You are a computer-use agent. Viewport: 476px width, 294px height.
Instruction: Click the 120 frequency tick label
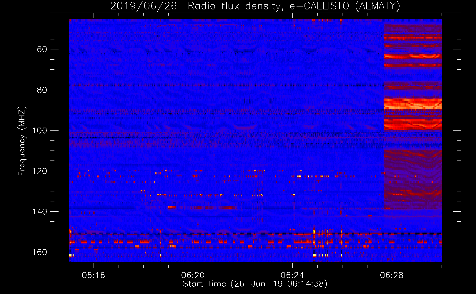tap(39, 171)
